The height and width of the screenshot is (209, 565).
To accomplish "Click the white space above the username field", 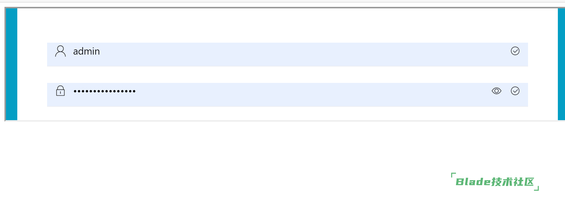I will [x=286, y=25].
